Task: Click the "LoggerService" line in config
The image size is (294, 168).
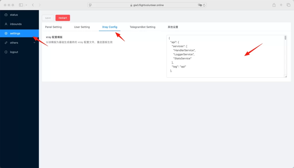Action: coord(184,54)
